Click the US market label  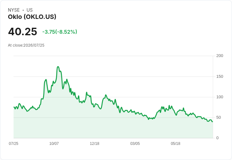pyautogui.click(x=30, y=10)
